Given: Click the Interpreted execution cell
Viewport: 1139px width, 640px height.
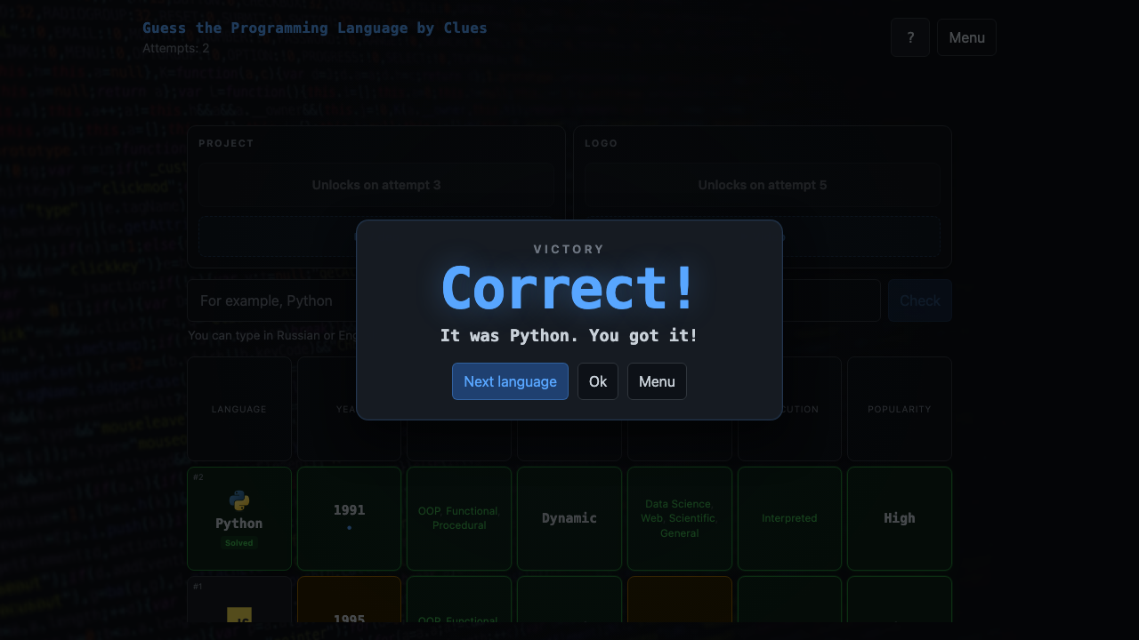Looking at the screenshot, I should click(x=789, y=518).
